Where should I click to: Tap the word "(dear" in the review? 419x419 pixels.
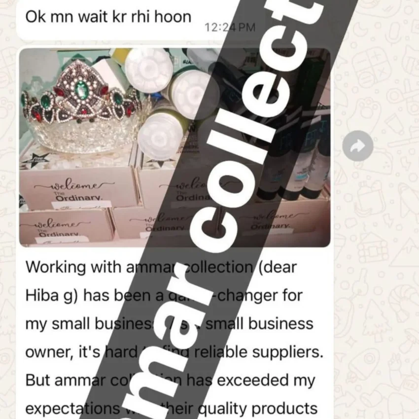278,268
